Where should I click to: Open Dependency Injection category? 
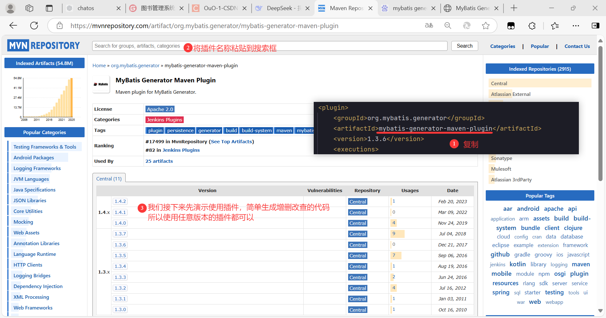click(38, 286)
